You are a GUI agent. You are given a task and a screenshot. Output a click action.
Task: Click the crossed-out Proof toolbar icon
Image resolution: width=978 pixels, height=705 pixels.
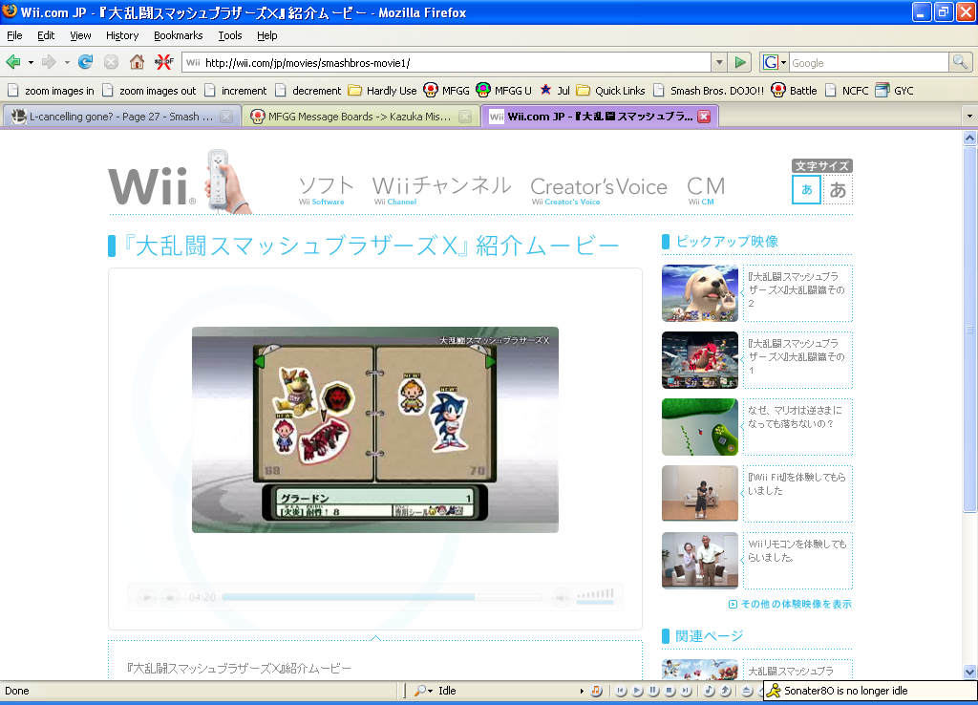[163, 62]
